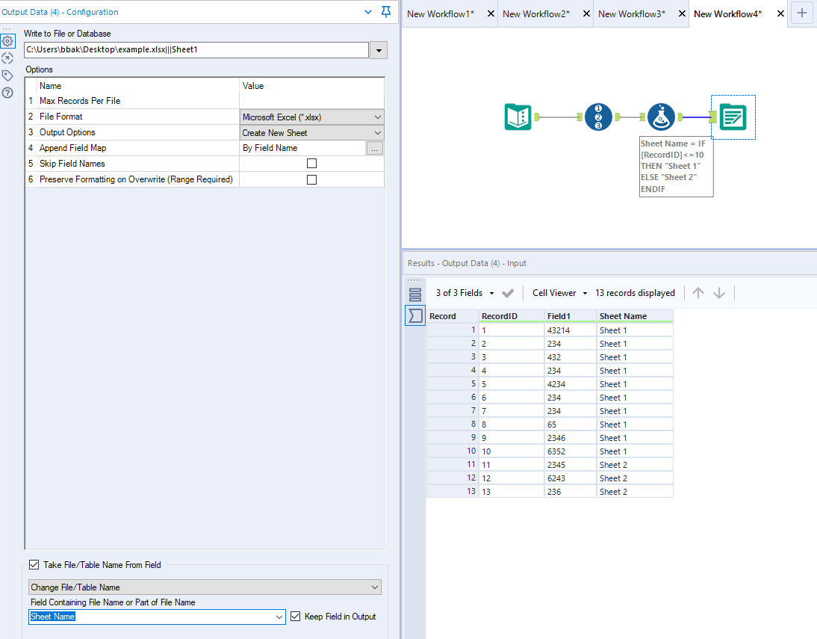This screenshot has width=817, height=639.
Task: Open Help from the sidebar question mark icon
Action: pyautogui.click(x=9, y=93)
